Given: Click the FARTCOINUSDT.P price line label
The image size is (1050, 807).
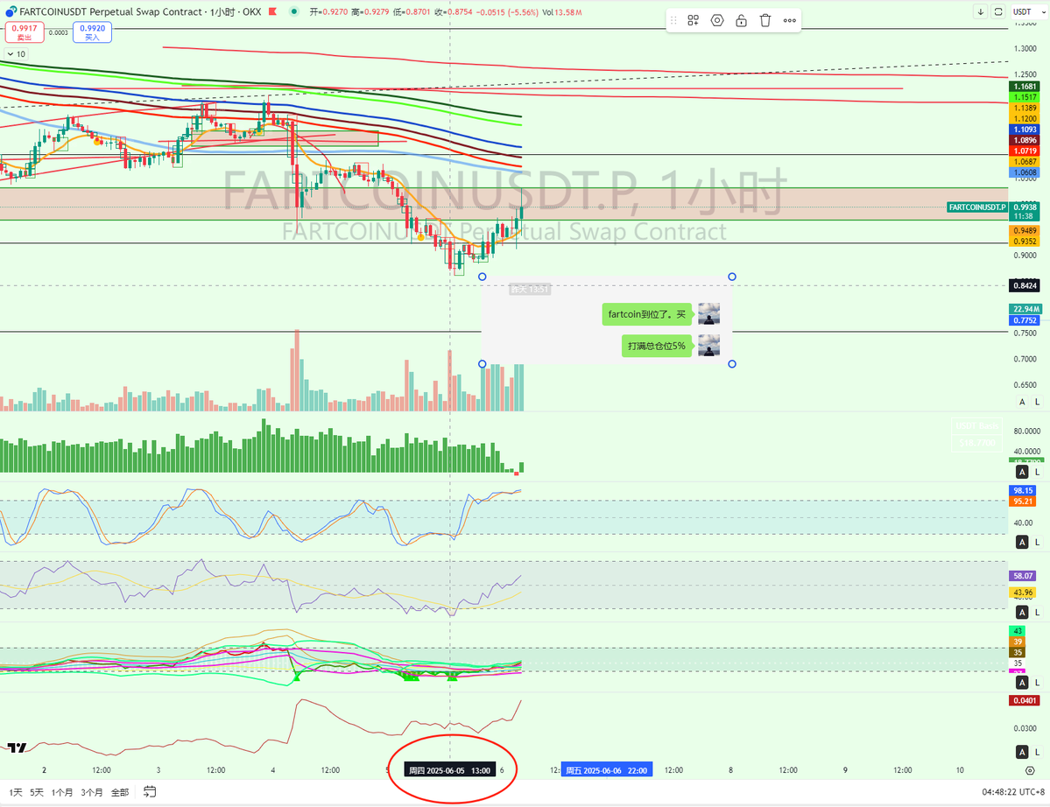Looking at the screenshot, I should pos(977,207).
